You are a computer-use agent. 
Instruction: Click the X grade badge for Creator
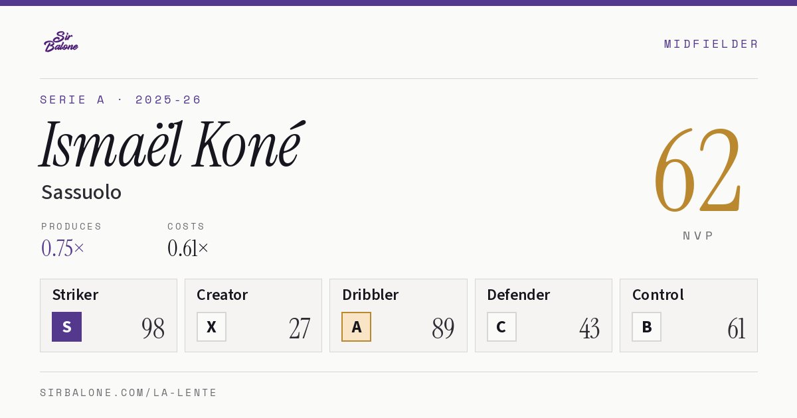(x=211, y=326)
